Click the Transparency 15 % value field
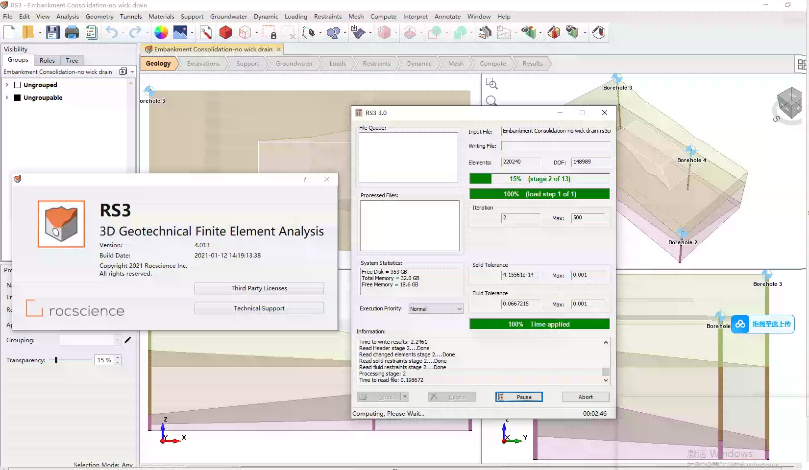This screenshot has height=470, width=809. click(x=104, y=360)
